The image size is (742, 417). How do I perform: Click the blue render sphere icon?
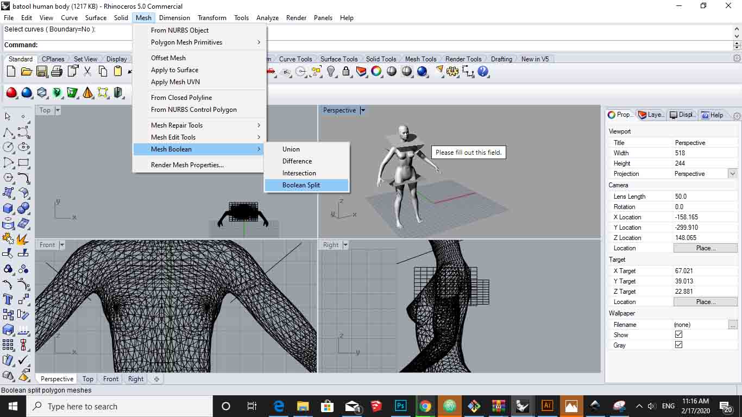(422, 71)
